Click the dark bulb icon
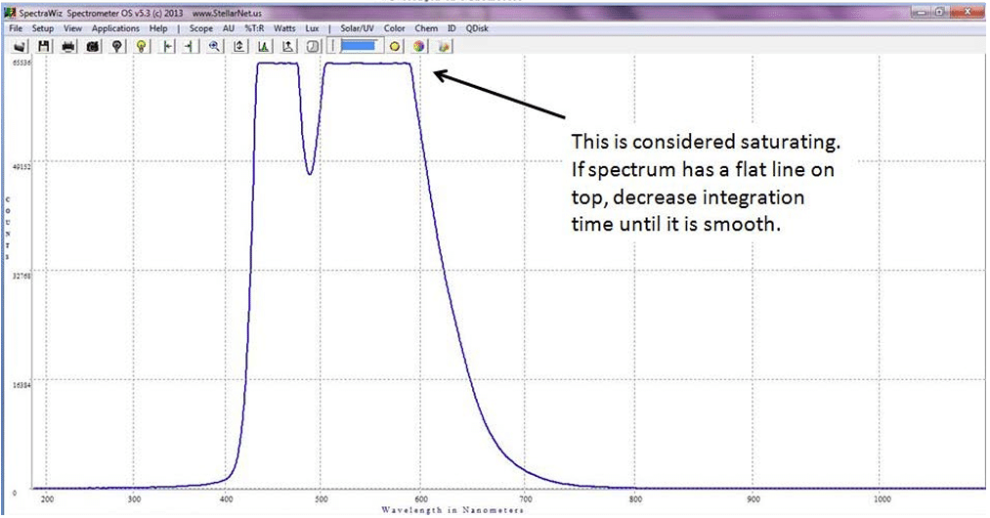The width and height of the screenshot is (990, 518). pos(118,46)
